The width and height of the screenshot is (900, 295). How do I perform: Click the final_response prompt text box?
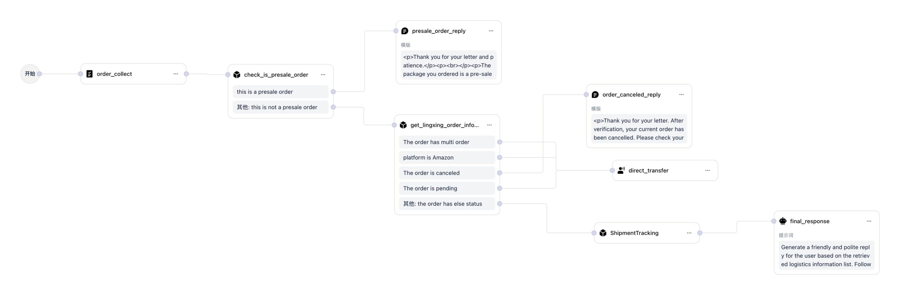click(826, 256)
